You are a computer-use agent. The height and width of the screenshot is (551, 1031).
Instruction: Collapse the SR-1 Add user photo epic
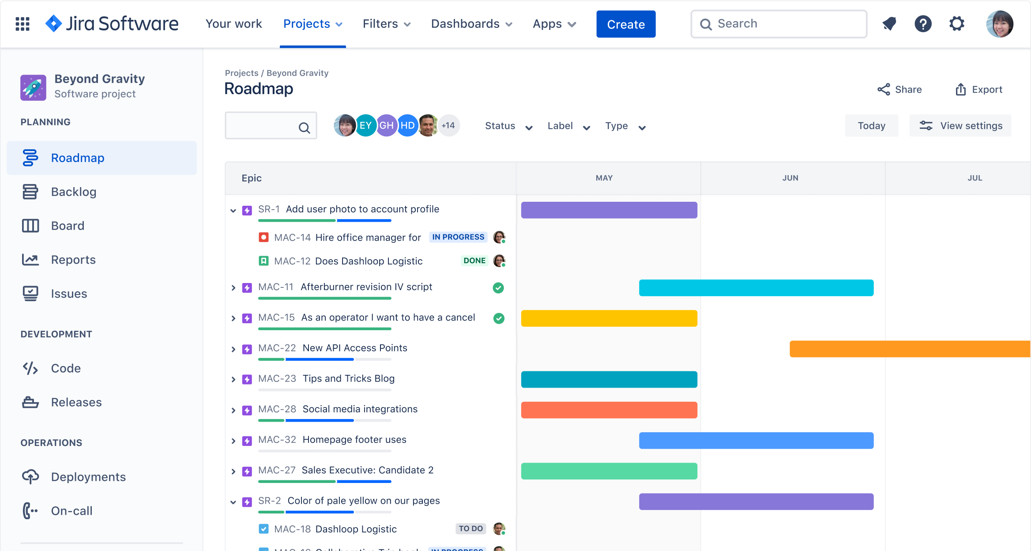tap(233, 210)
